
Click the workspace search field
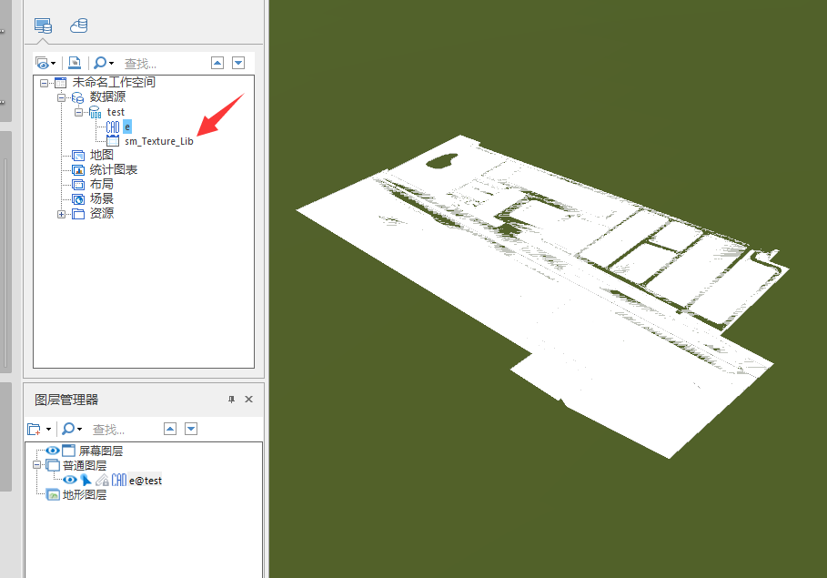pos(163,64)
